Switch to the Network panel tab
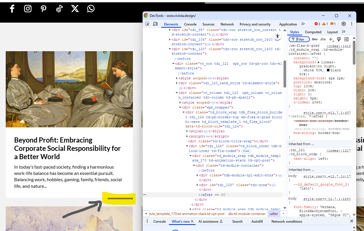364x231 pixels. pos(227,24)
